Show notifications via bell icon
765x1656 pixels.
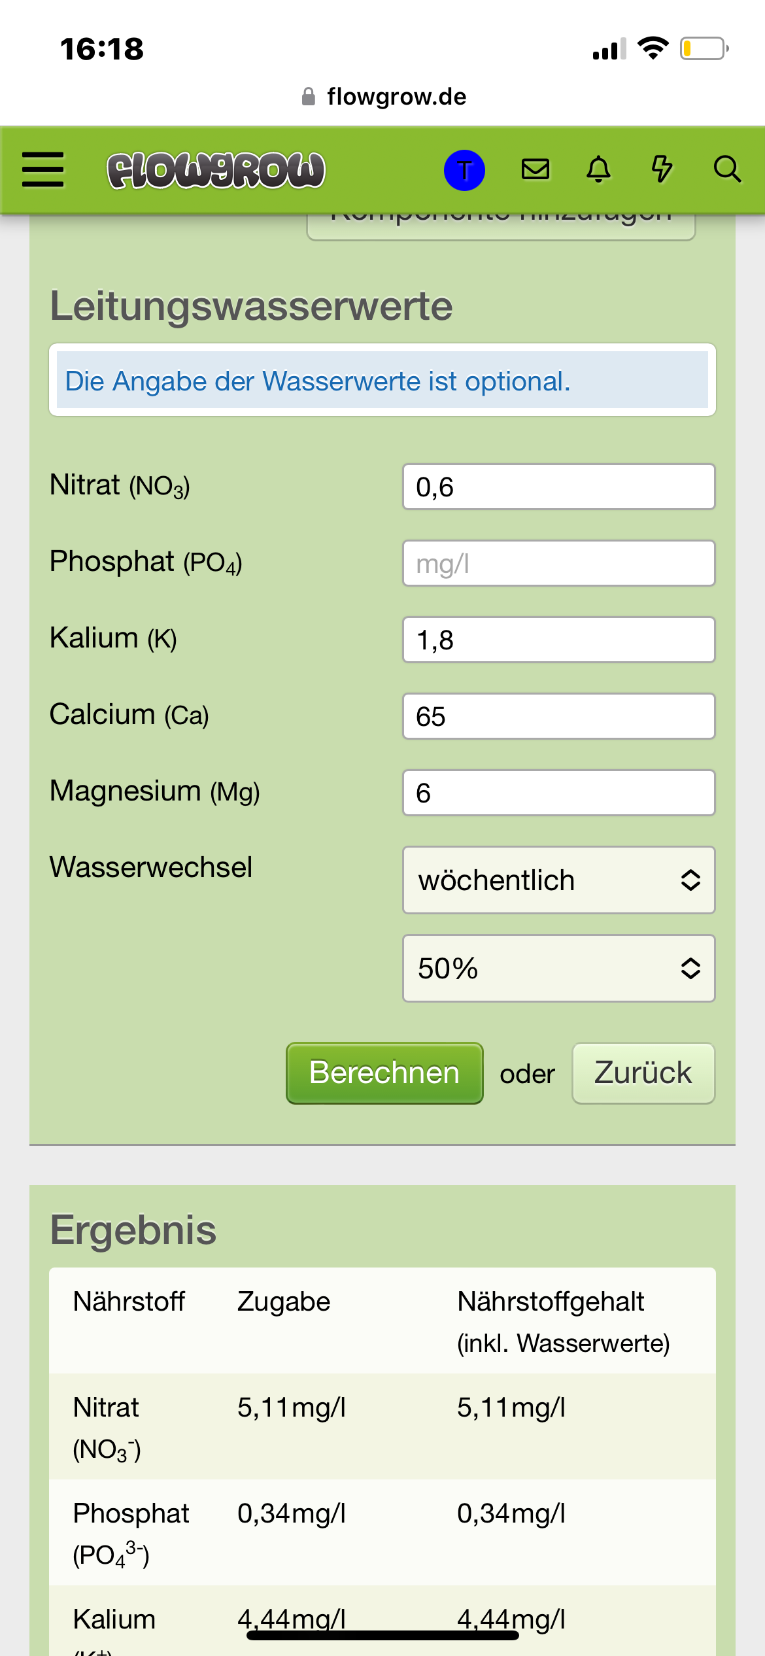tap(598, 169)
